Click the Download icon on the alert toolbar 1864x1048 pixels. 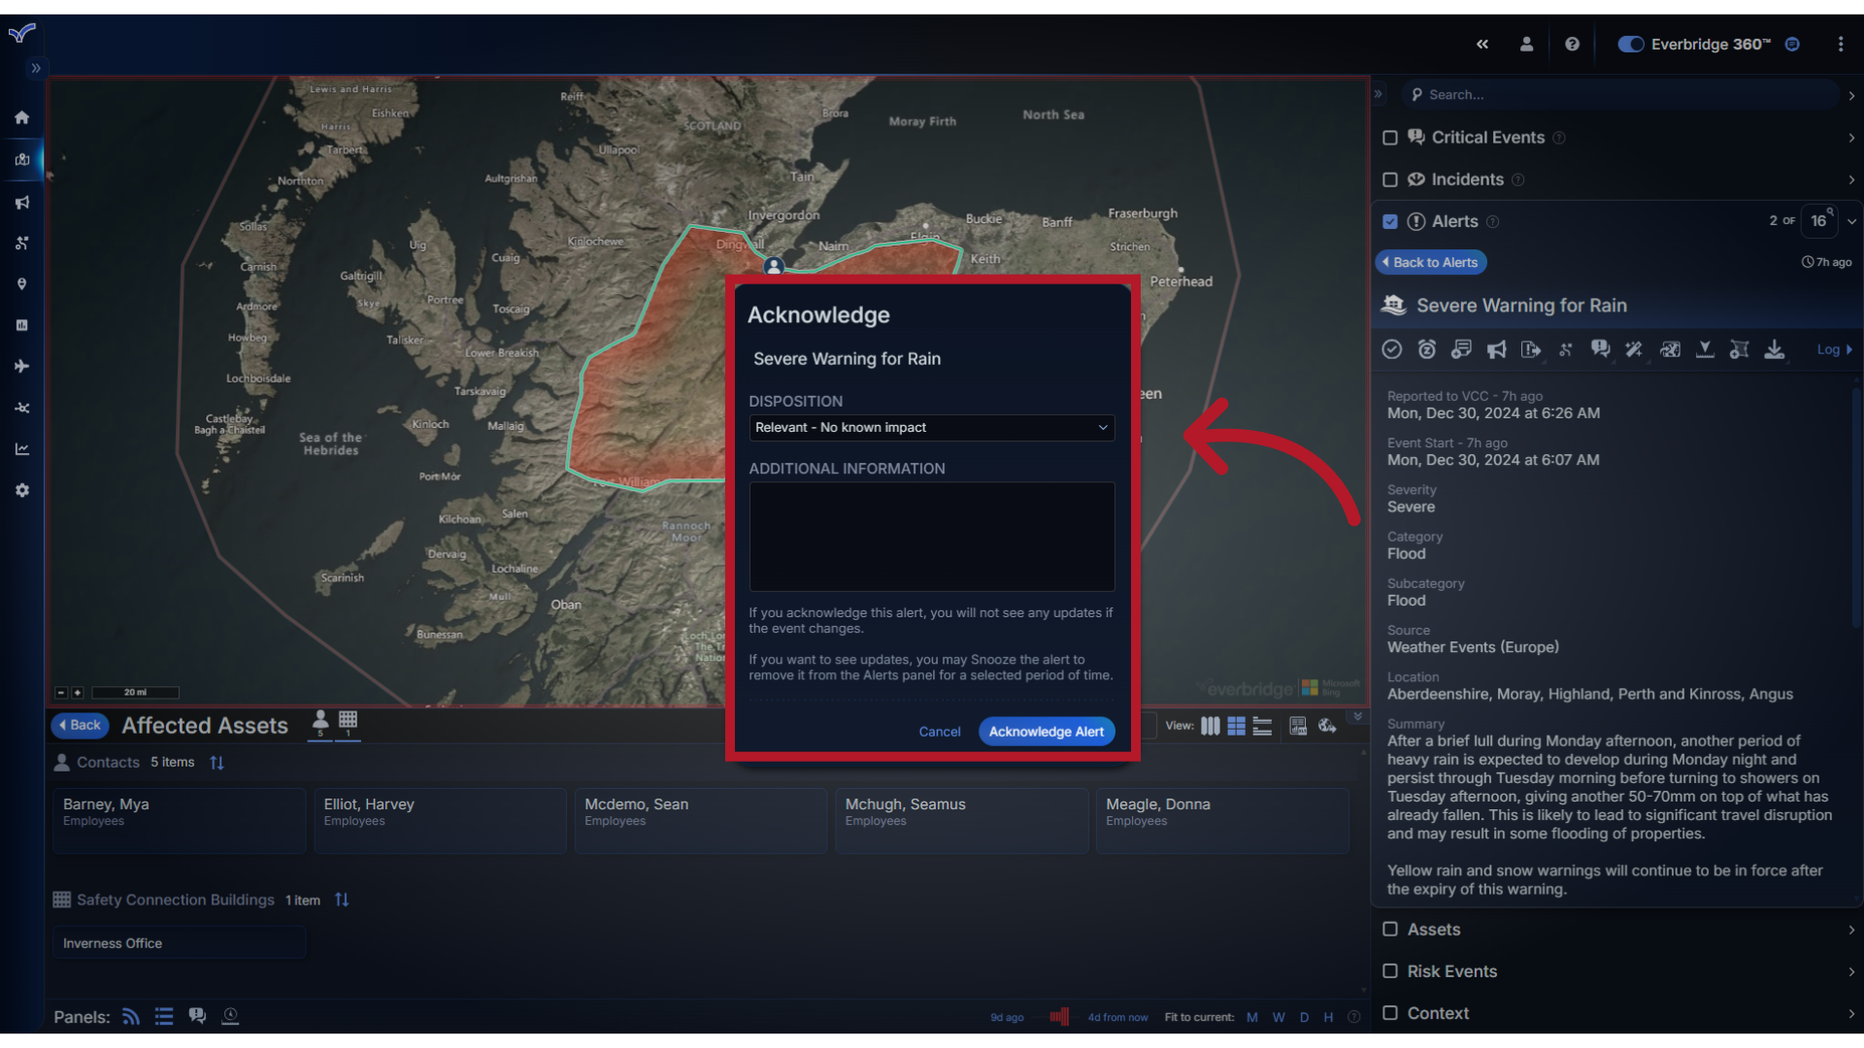click(x=1775, y=349)
